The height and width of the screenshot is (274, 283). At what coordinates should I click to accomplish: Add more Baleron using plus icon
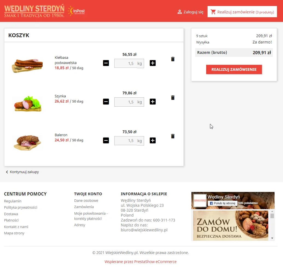point(153,141)
